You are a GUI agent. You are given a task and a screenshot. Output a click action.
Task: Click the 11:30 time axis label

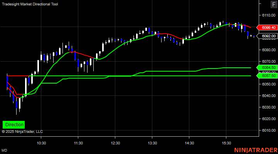pos(78,143)
